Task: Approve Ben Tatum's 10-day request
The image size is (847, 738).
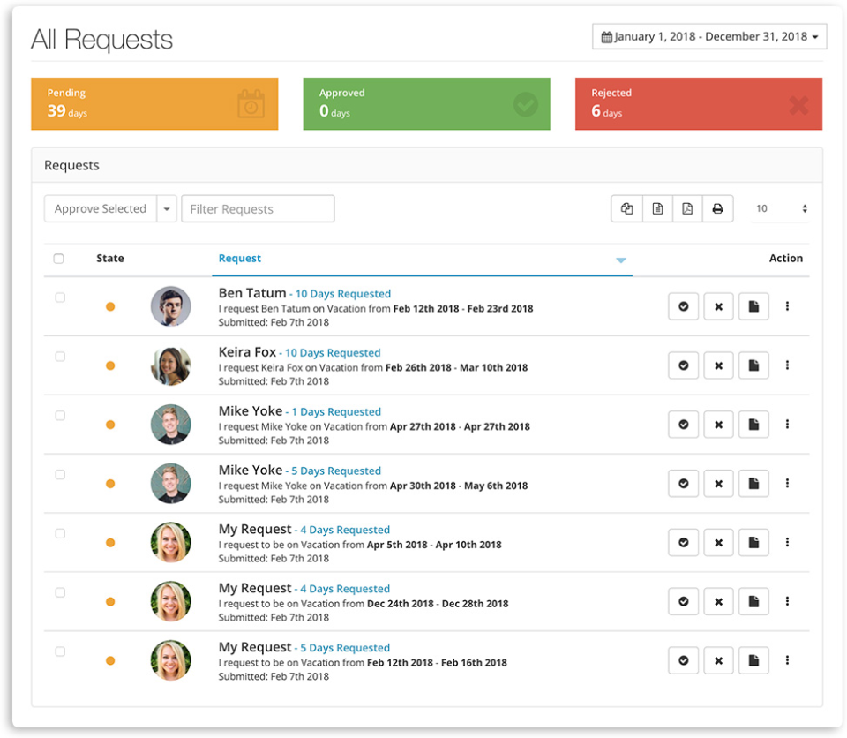Action: (x=683, y=306)
